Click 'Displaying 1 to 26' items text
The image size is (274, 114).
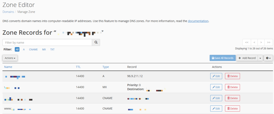[x=254, y=48]
